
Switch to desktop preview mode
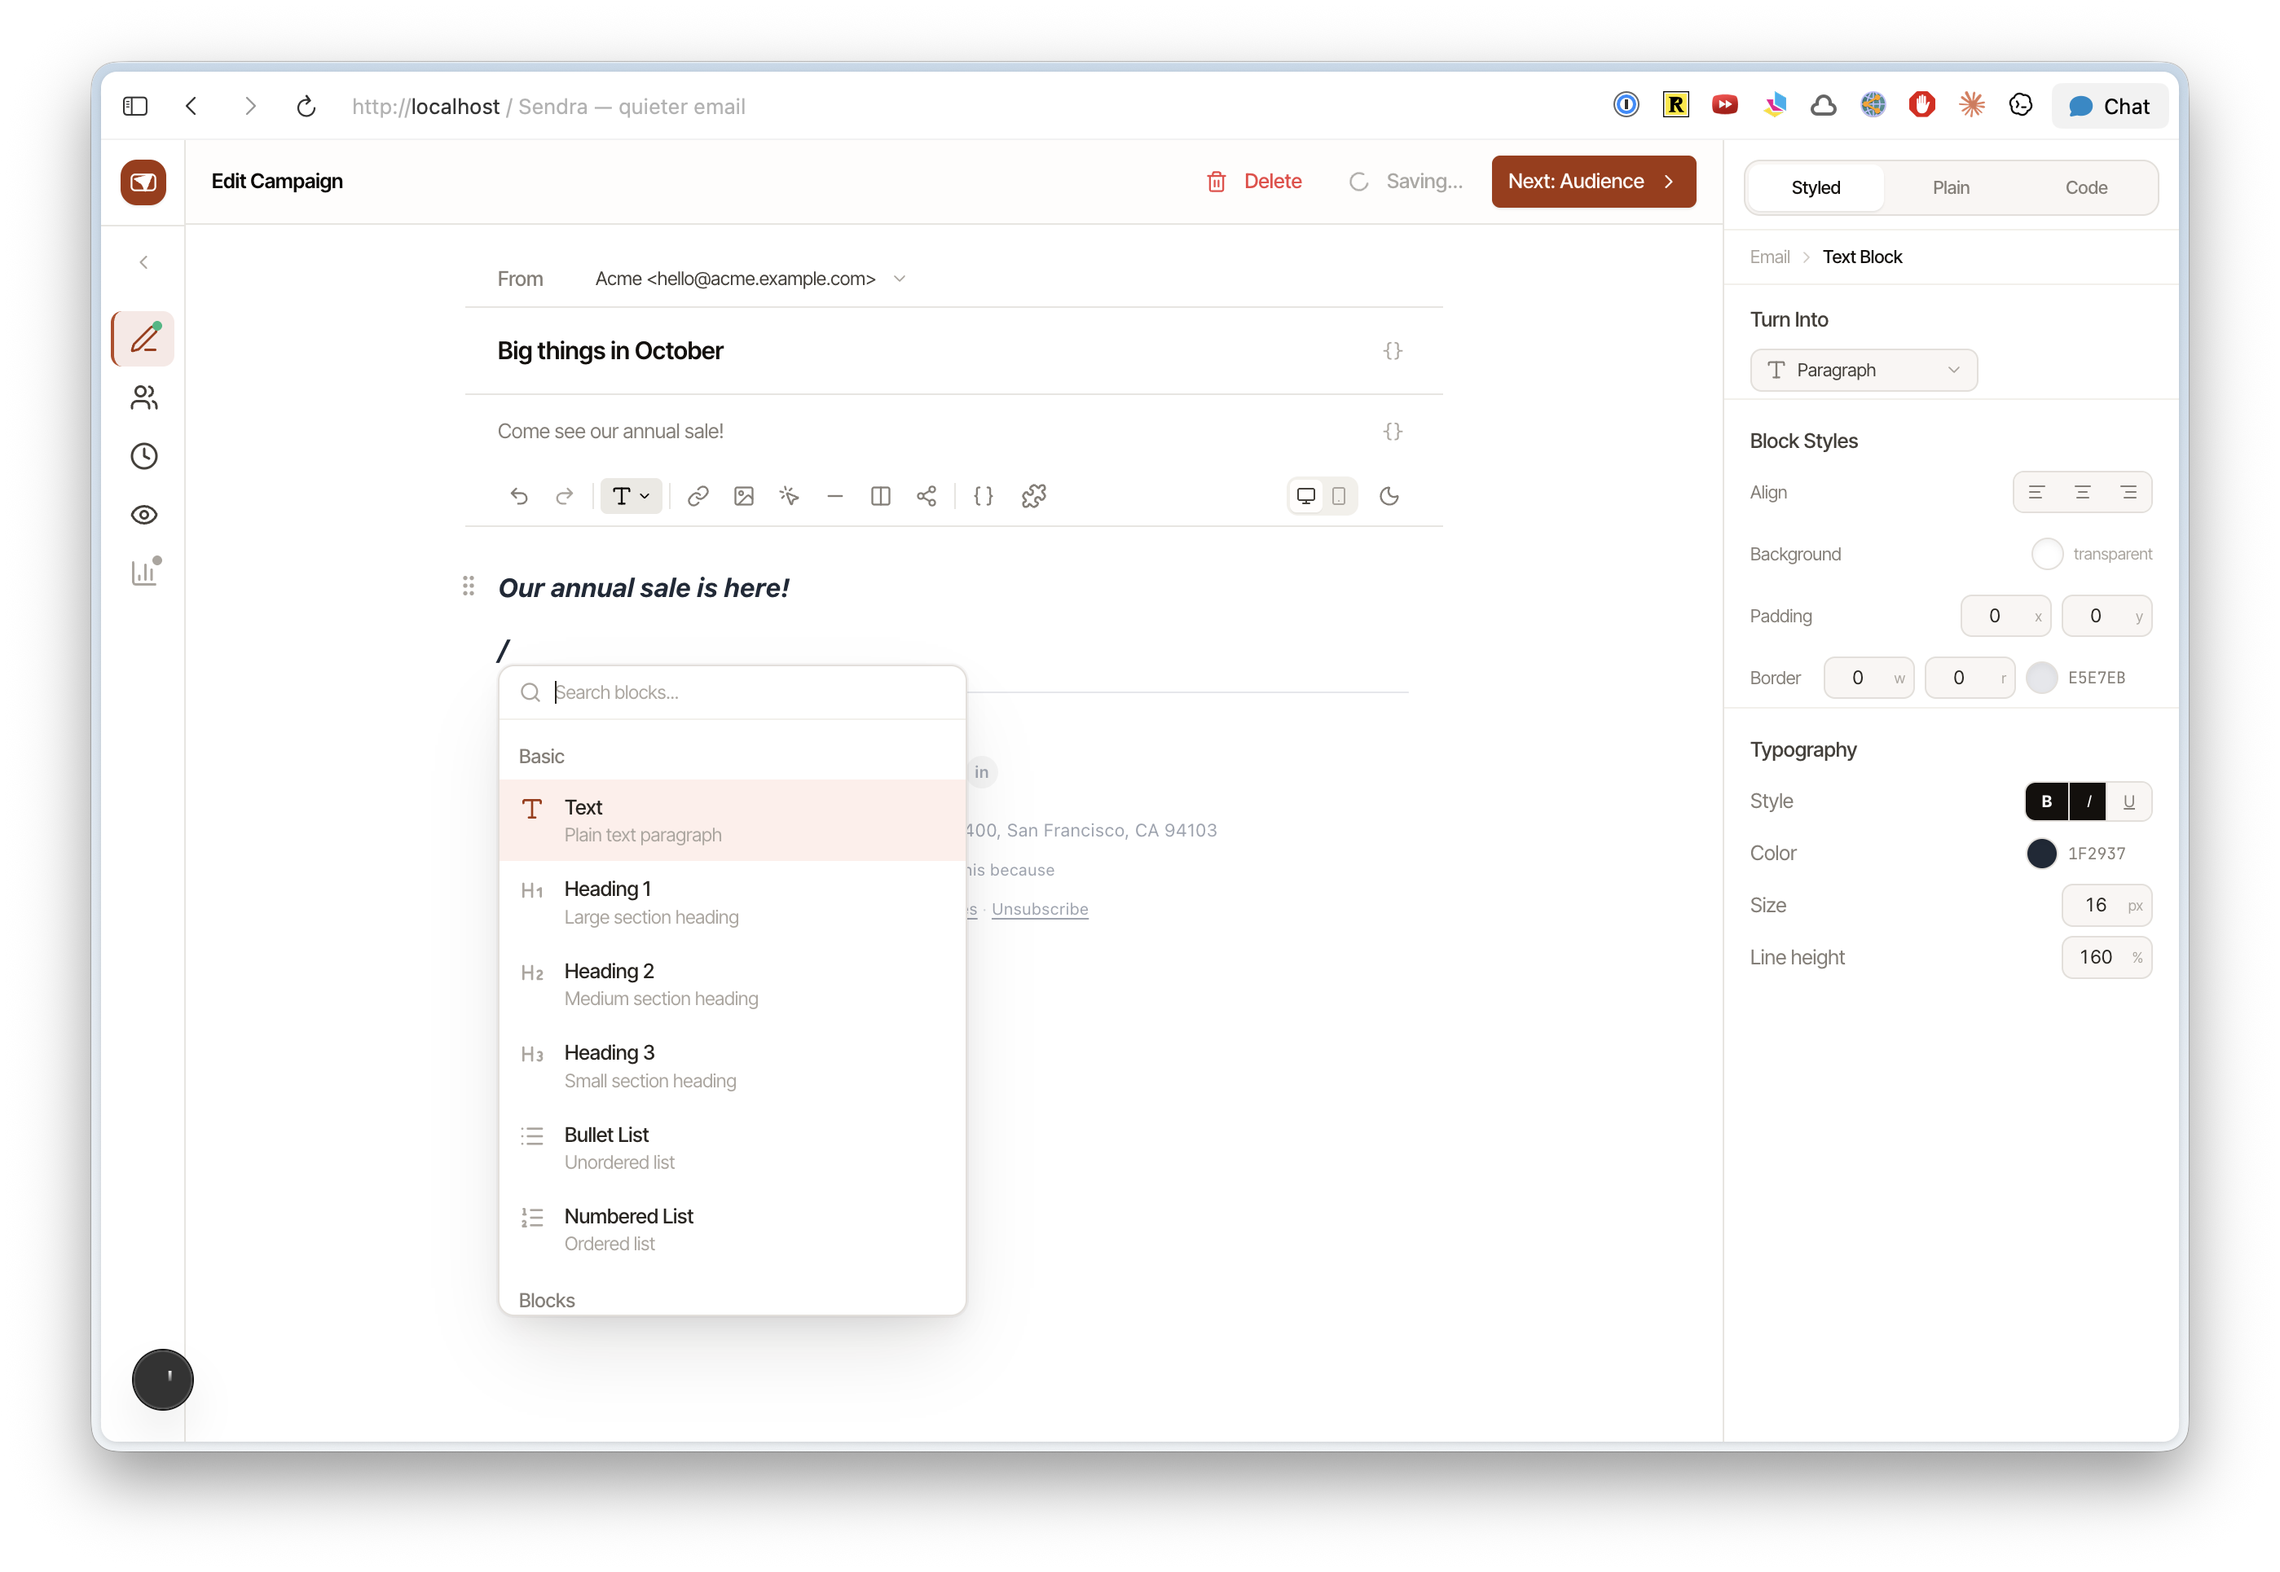pyautogui.click(x=1305, y=496)
